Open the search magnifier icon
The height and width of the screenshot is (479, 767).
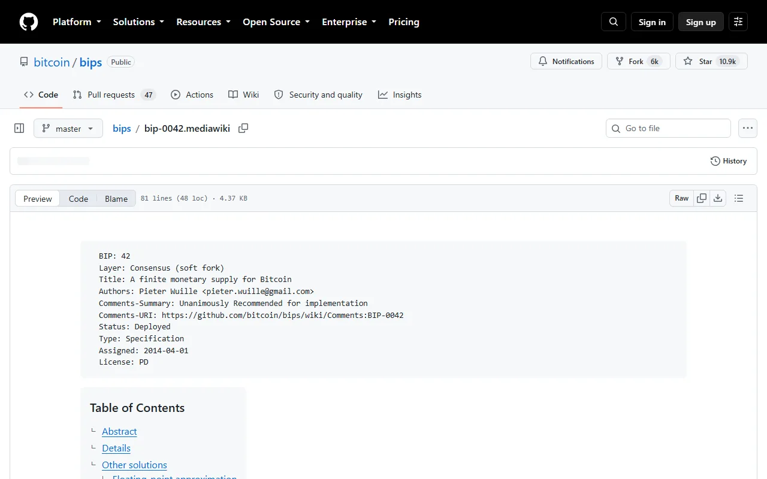[614, 22]
